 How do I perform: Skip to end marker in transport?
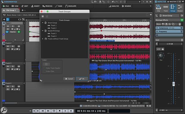click(38, 111)
